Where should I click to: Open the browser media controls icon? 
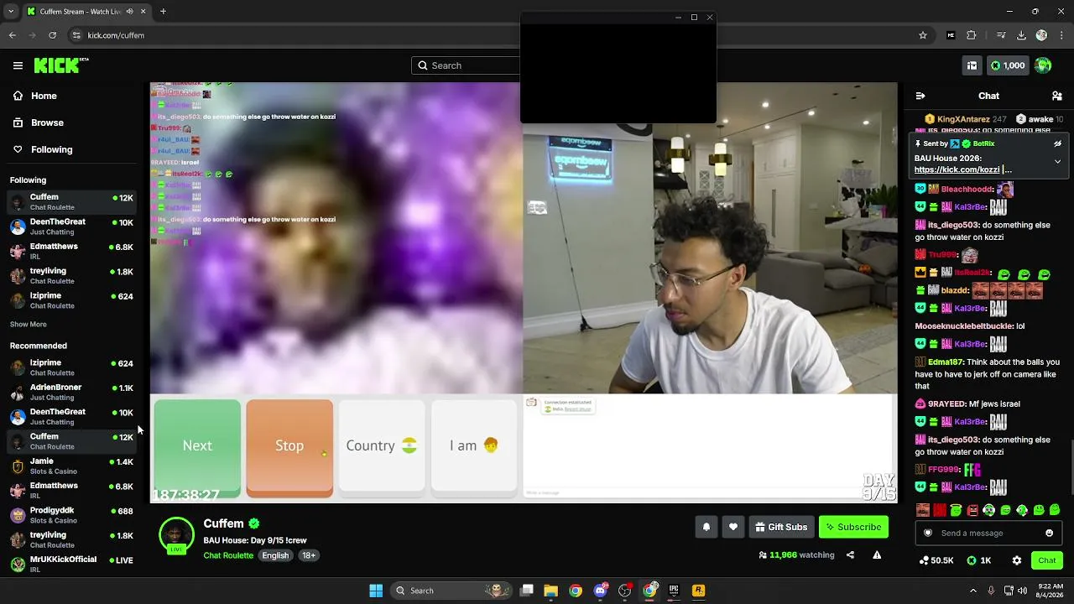pos(1001,35)
